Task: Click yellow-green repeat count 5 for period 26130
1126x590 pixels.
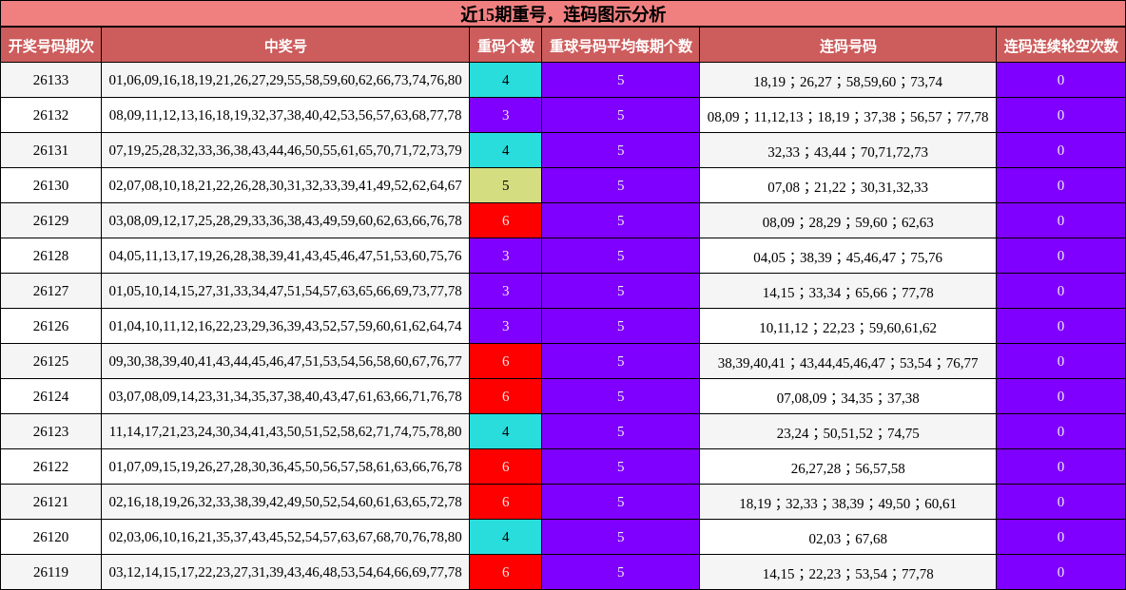Action: 506,185
